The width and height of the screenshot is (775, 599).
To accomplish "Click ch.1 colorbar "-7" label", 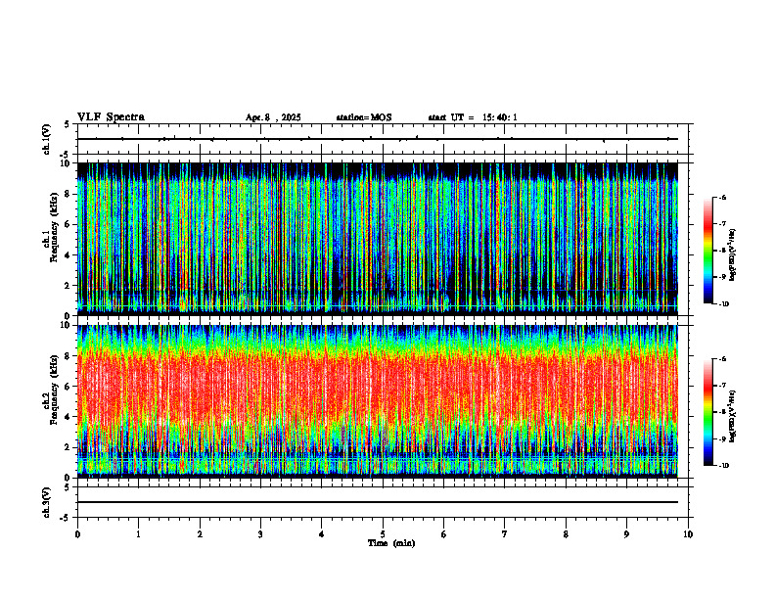I will (722, 224).
